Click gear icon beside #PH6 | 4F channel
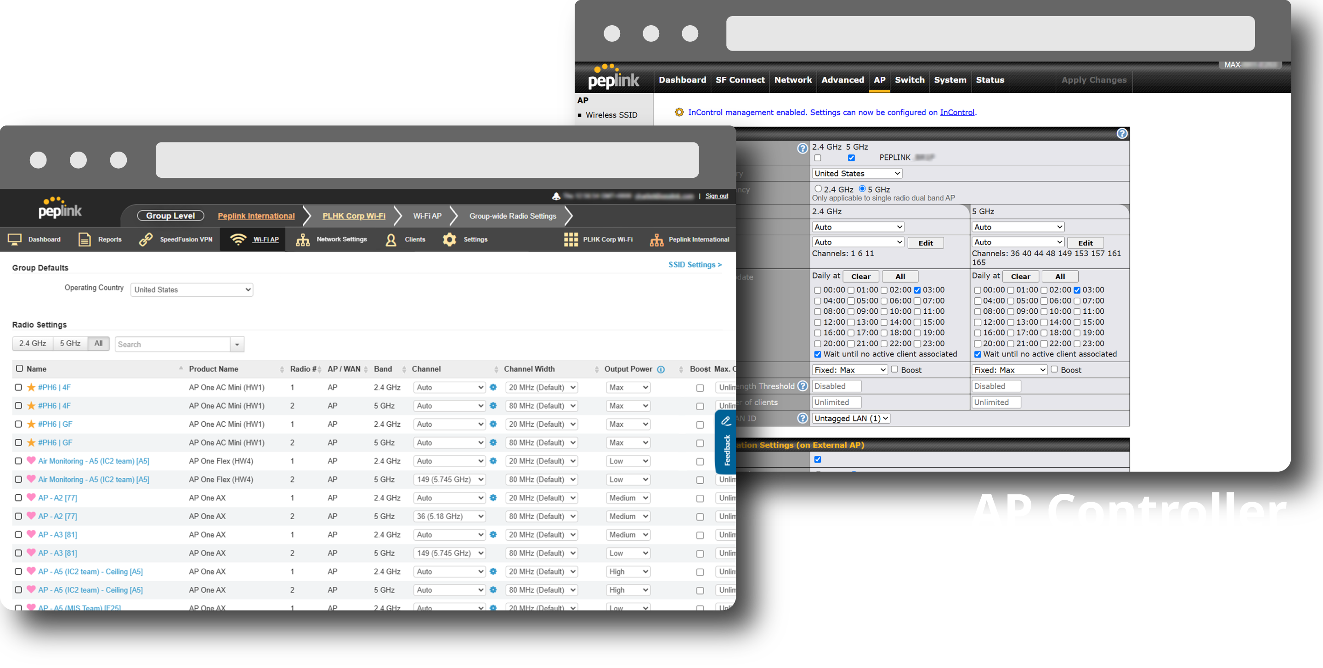Viewport: 1323px width, 668px height. pos(493,387)
